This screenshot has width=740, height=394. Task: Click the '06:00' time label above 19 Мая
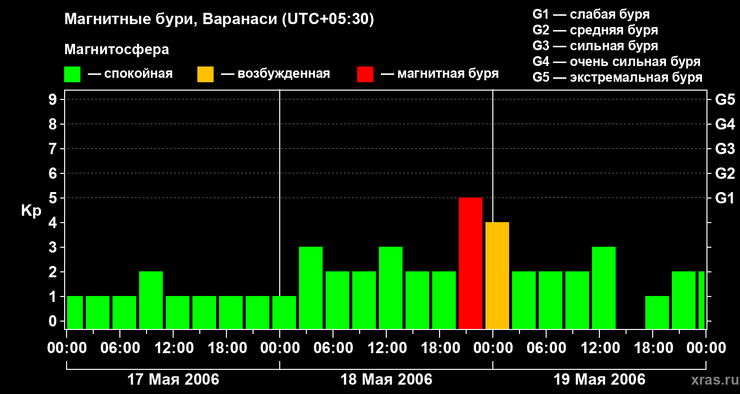tap(546, 348)
